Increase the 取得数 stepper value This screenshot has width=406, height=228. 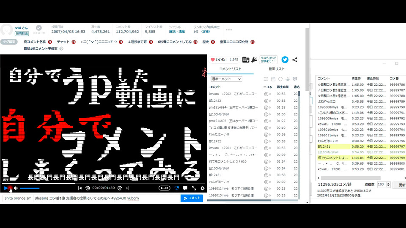(x=388, y=183)
